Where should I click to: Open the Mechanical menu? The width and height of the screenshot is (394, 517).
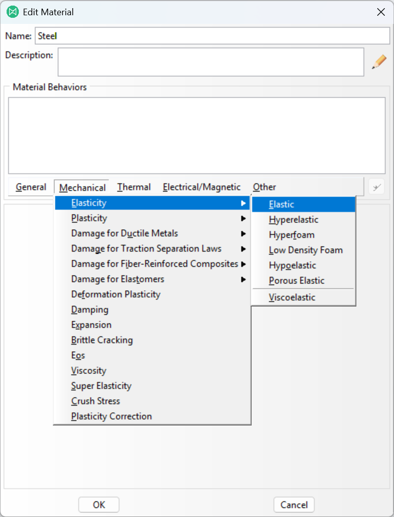82,188
